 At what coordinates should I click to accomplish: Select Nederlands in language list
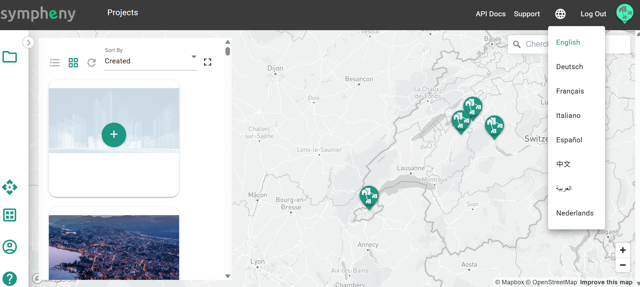click(x=575, y=213)
